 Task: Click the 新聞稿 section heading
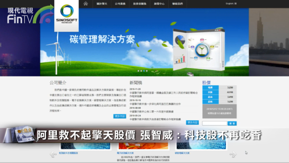tap(136, 83)
